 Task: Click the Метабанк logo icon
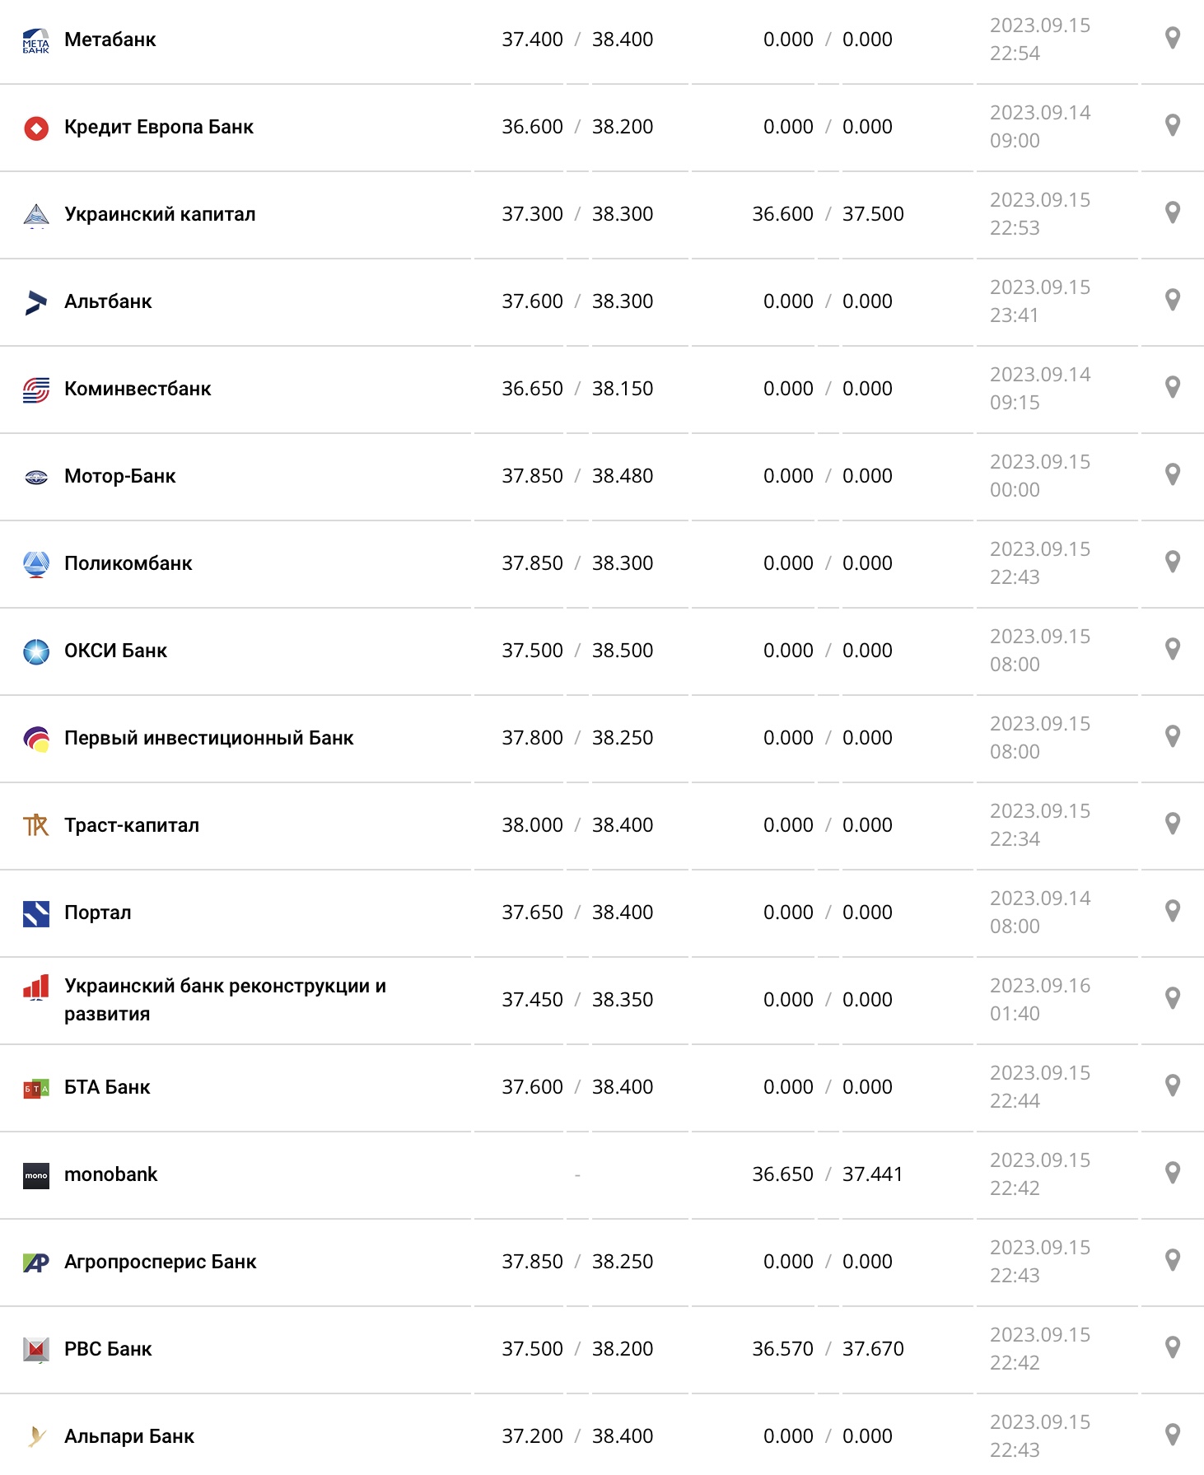[x=34, y=39]
